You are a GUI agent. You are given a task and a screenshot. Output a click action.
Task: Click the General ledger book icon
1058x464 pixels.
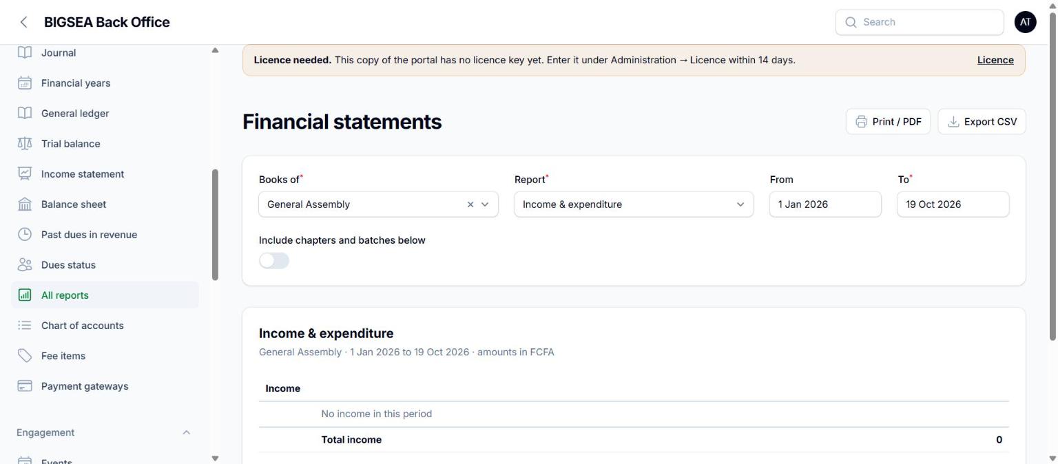pos(25,114)
